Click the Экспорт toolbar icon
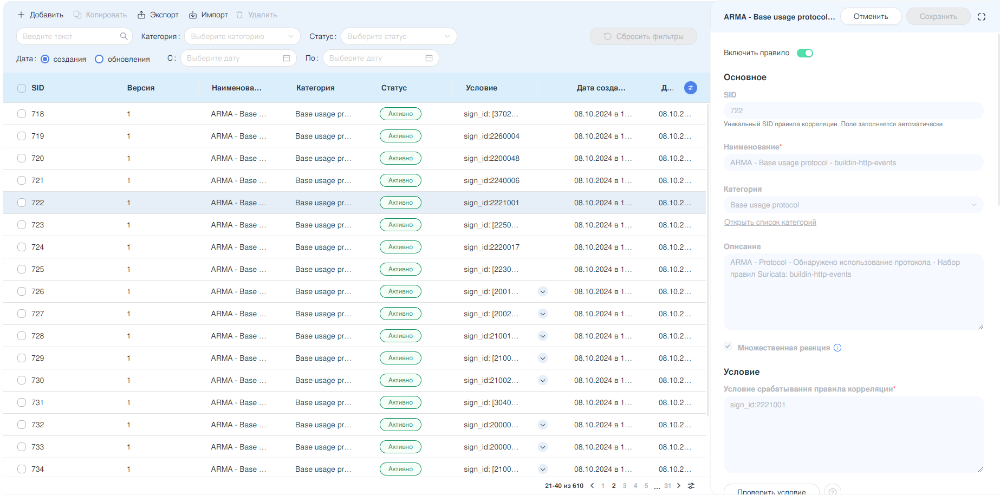The height and width of the screenshot is (495, 1000). coord(141,15)
